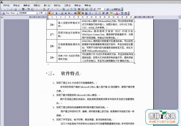Screen dimensions: 181x126
Task: Click the Enclose Characters circled icon
Action: pos(126,13)
